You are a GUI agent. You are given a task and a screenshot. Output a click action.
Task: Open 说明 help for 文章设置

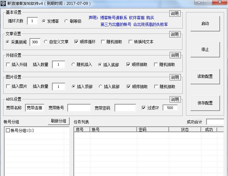coord(175,34)
